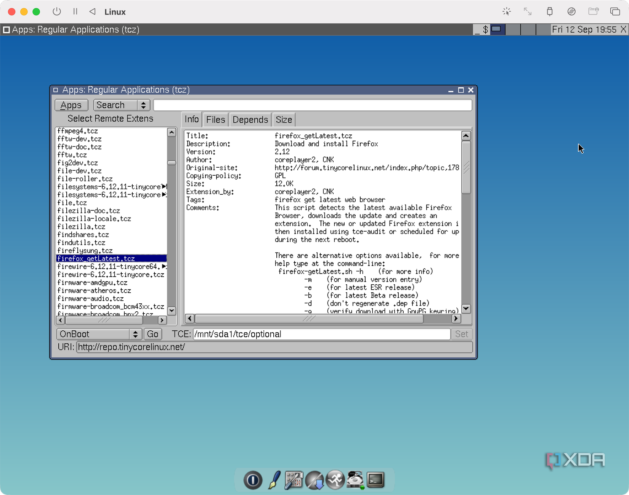Open the shared folder icon
Image resolution: width=629 pixels, height=495 pixels.
(x=593, y=11)
